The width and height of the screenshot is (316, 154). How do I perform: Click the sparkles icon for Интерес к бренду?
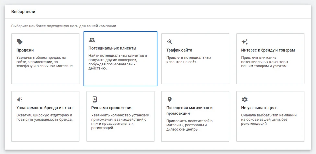tap(245, 42)
